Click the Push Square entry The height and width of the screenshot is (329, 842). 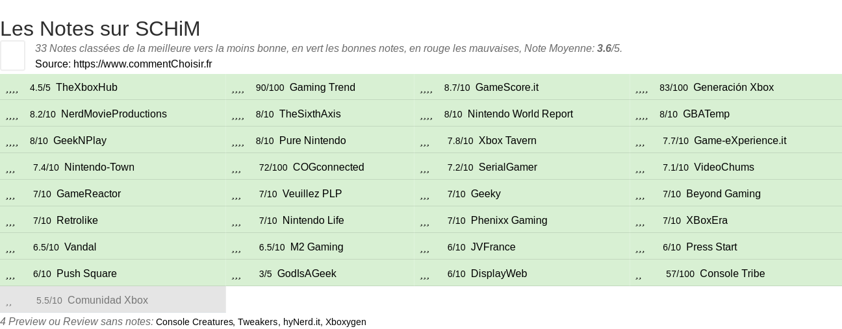[x=86, y=274]
